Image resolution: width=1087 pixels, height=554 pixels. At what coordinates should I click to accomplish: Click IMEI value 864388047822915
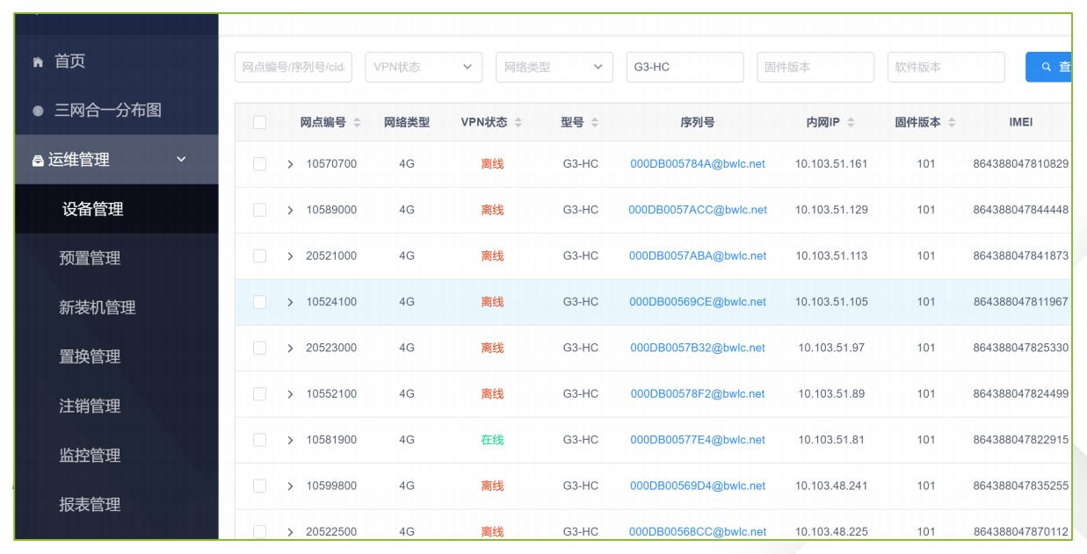(x=1021, y=440)
